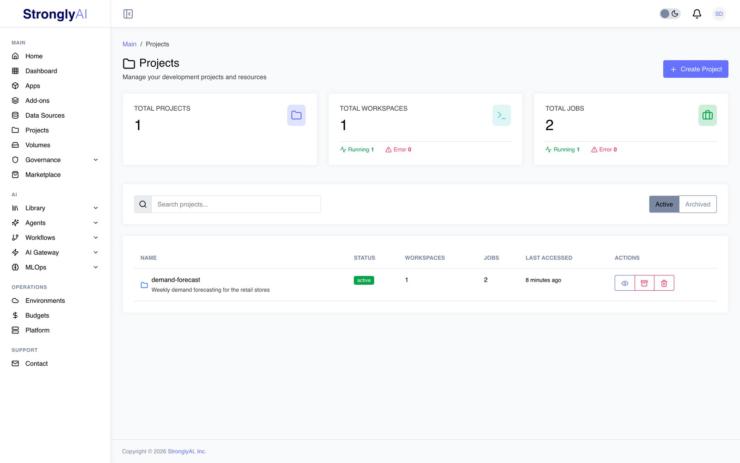Expand the Workflows section
The width and height of the screenshot is (740, 463).
pyautogui.click(x=55, y=238)
